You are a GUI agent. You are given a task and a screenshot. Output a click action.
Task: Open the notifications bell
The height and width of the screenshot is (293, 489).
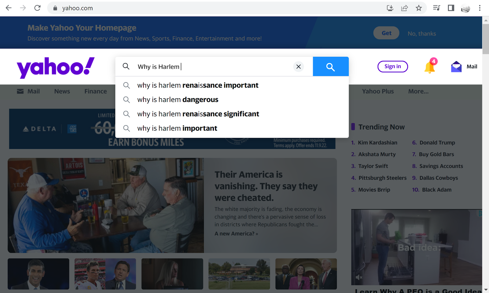click(x=430, y=66)
